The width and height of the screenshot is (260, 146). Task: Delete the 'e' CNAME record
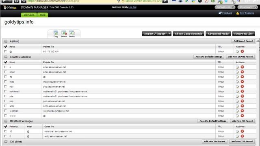(242, 67)
